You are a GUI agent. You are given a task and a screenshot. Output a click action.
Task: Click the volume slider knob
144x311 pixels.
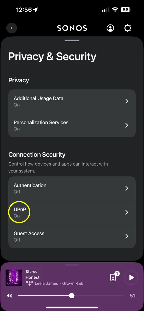tap(72, 296)
